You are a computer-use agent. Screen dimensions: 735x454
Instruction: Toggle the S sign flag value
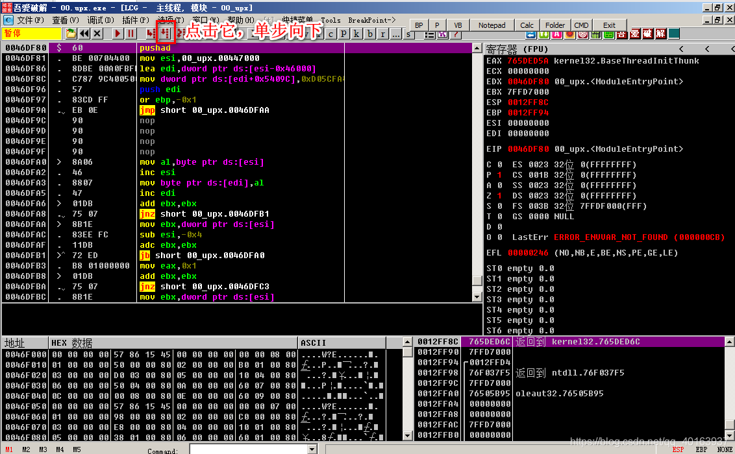point(500,206)
